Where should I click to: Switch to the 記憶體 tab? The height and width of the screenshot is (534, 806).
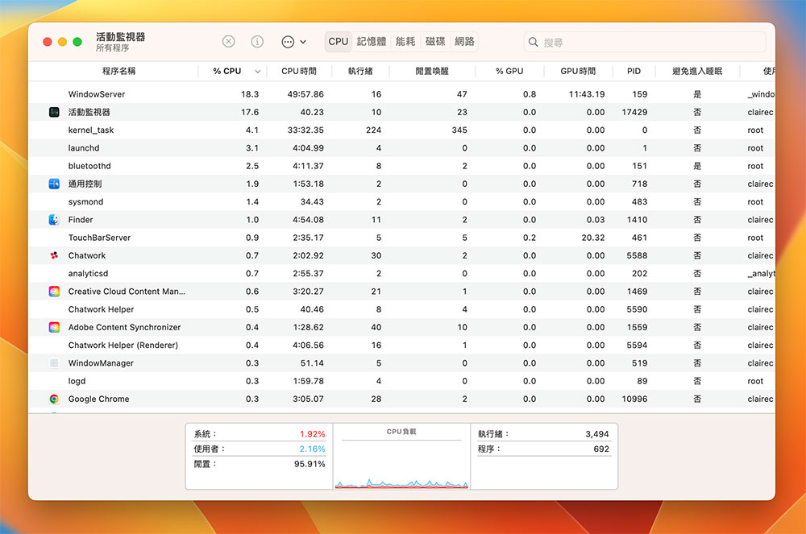tap(371, 42)
